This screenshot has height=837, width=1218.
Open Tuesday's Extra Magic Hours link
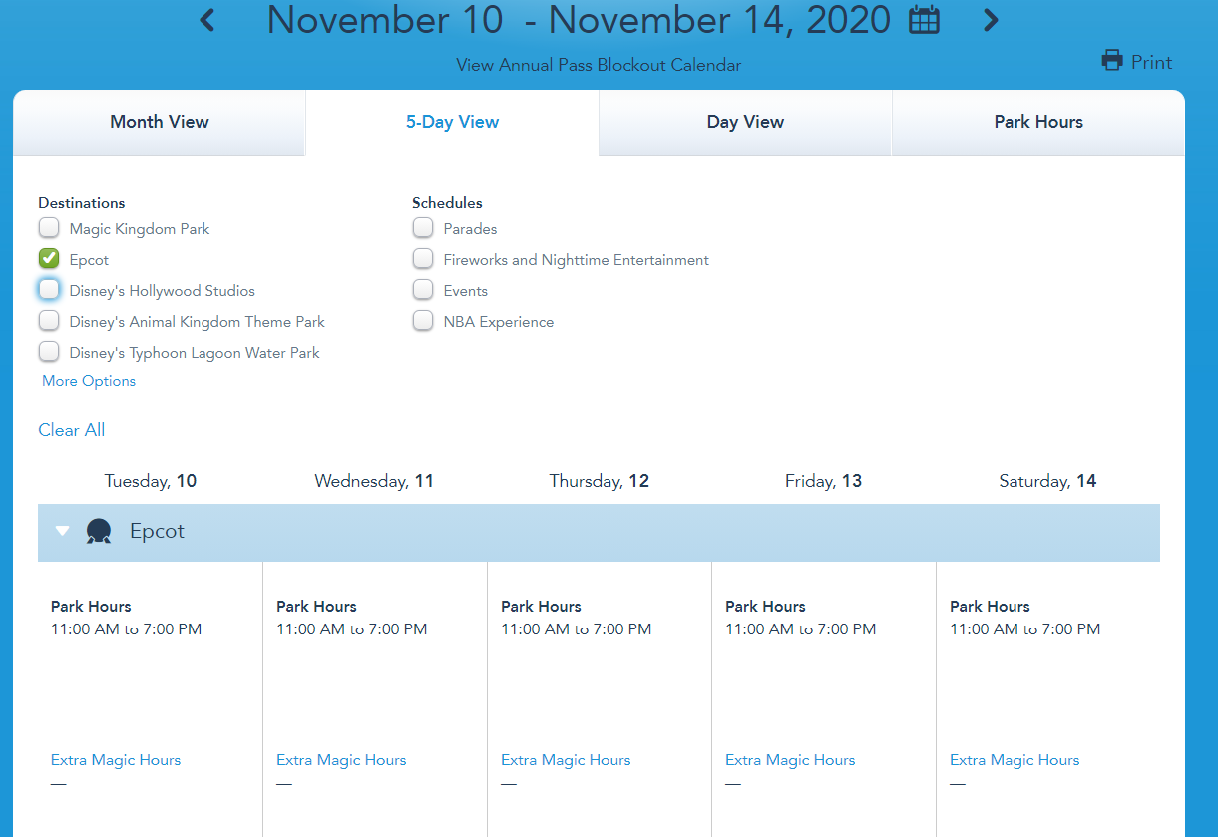[x=116, y=760]
